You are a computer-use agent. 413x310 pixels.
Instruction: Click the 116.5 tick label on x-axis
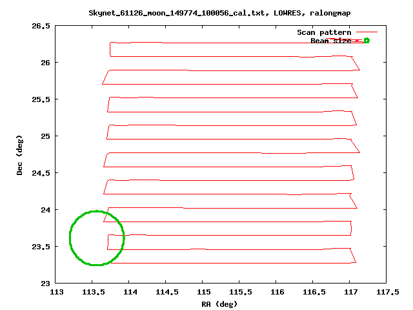[313, 293]
